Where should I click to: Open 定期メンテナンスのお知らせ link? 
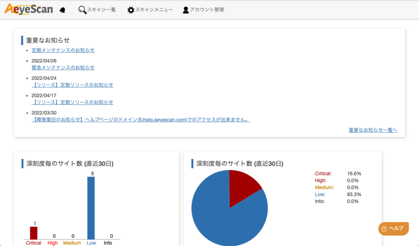[63, 50]
